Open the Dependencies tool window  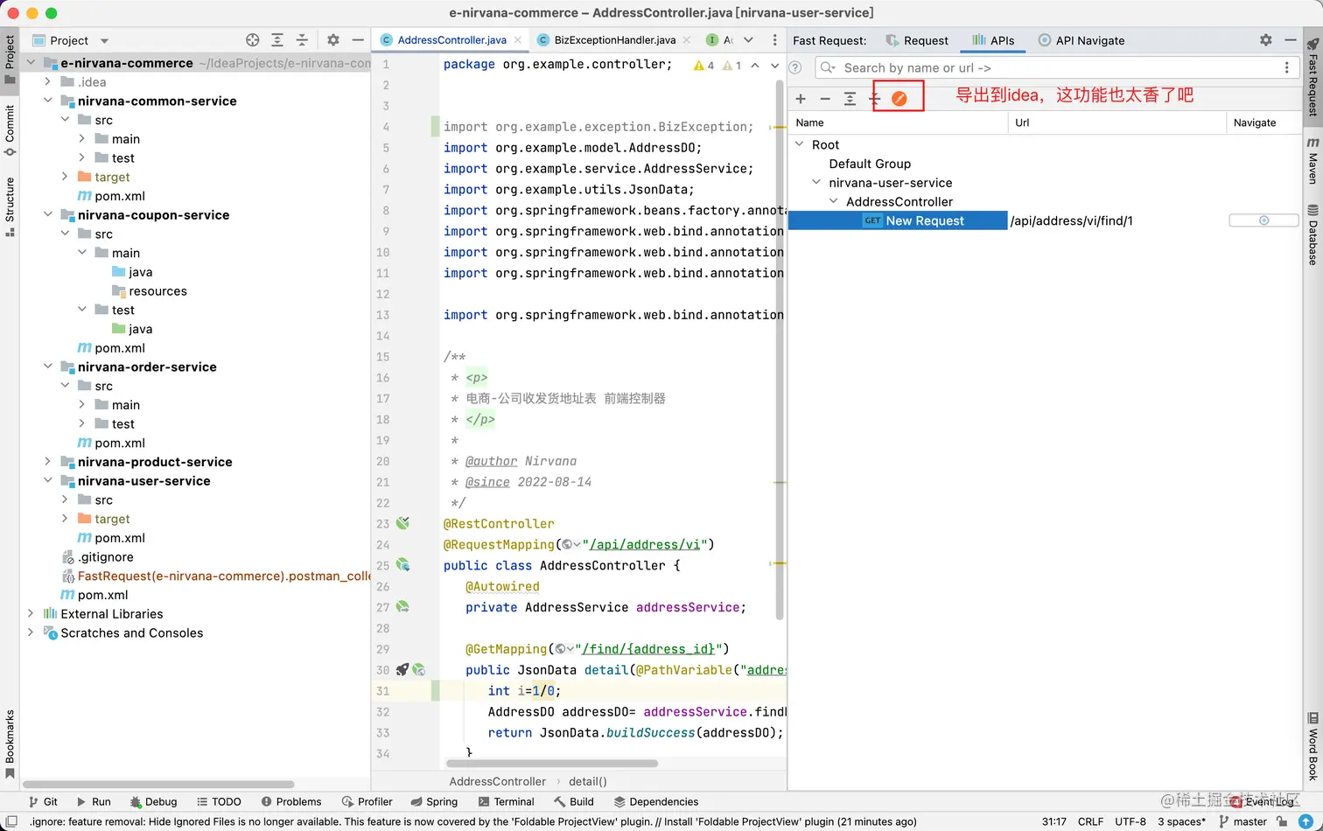point(655,801)
